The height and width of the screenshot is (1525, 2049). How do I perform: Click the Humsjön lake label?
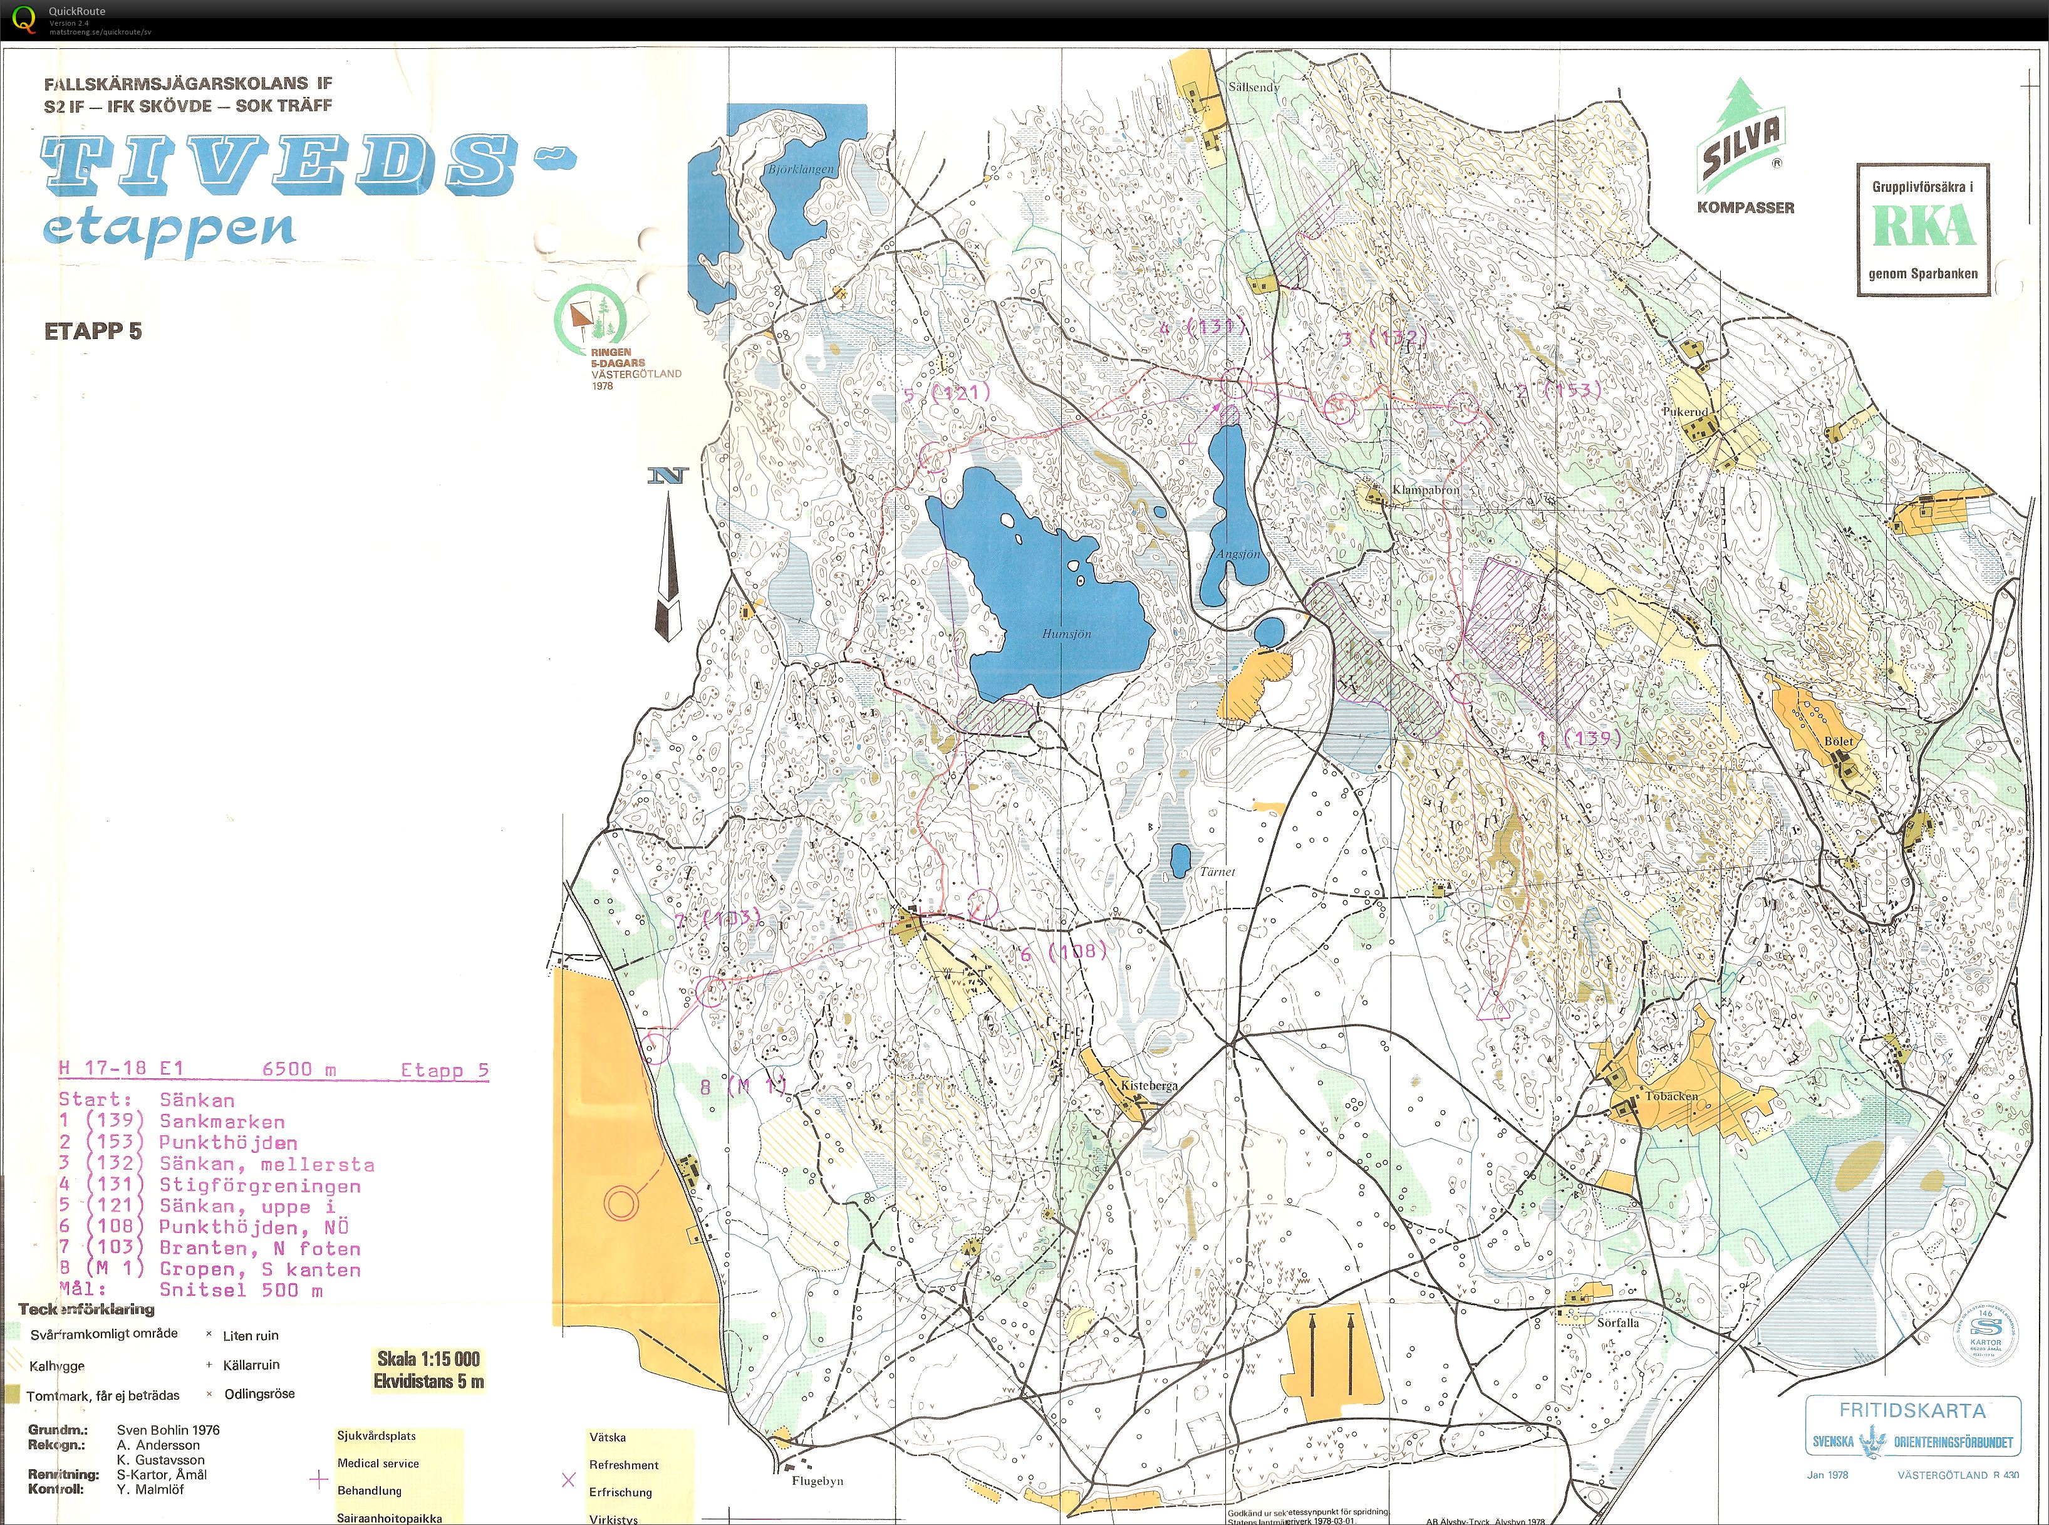pos(1067,634)
